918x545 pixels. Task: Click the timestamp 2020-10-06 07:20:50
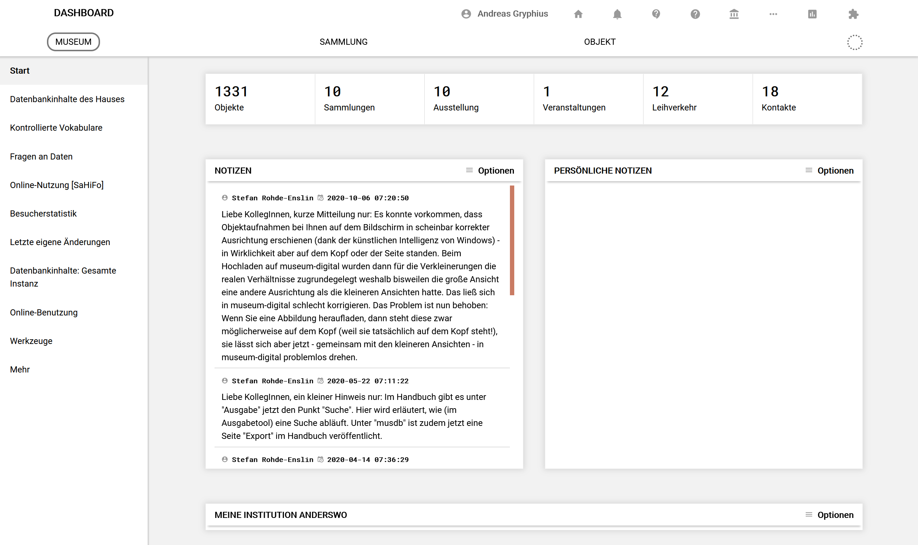tap(368, 198)
